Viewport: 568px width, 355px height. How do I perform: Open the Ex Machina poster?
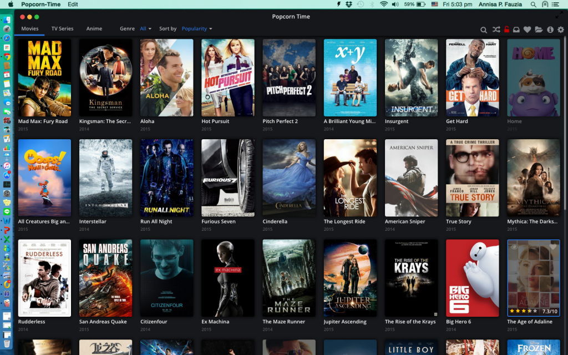point(228,278)
